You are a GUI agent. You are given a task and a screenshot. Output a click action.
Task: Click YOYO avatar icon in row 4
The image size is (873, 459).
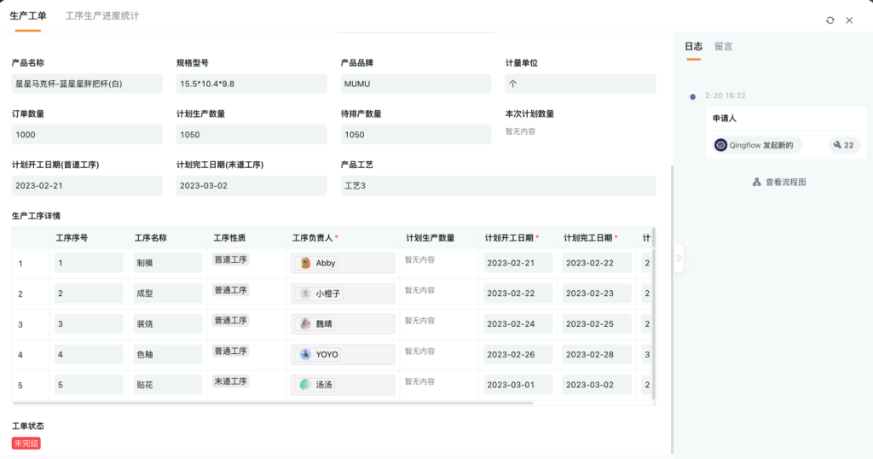point(305,354)
